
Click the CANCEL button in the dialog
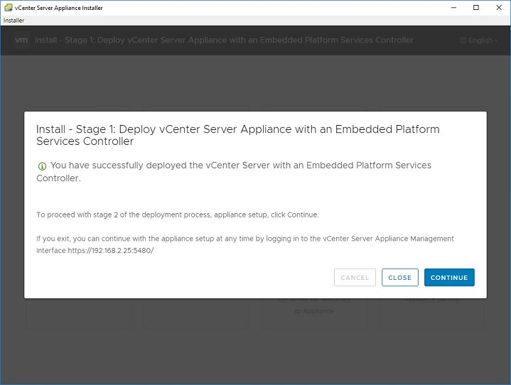coord(355,278)
